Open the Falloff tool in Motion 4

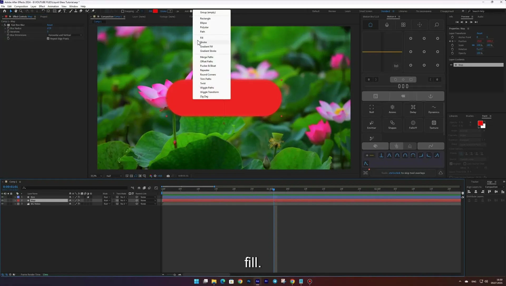pos(413,125)
